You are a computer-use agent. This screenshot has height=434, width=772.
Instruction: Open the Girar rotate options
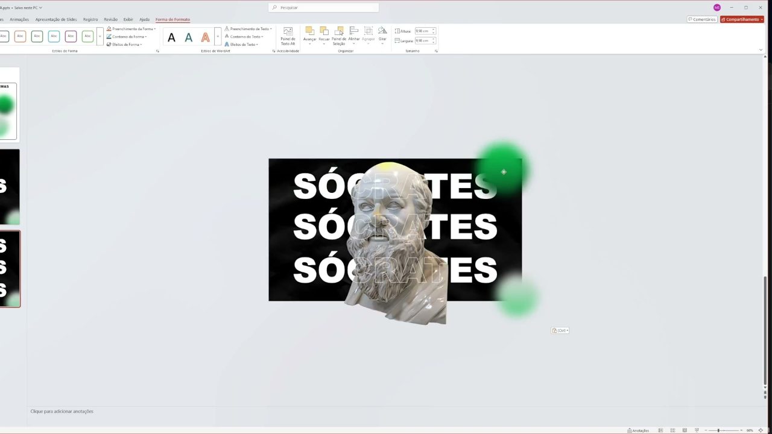tap(382, 35)
